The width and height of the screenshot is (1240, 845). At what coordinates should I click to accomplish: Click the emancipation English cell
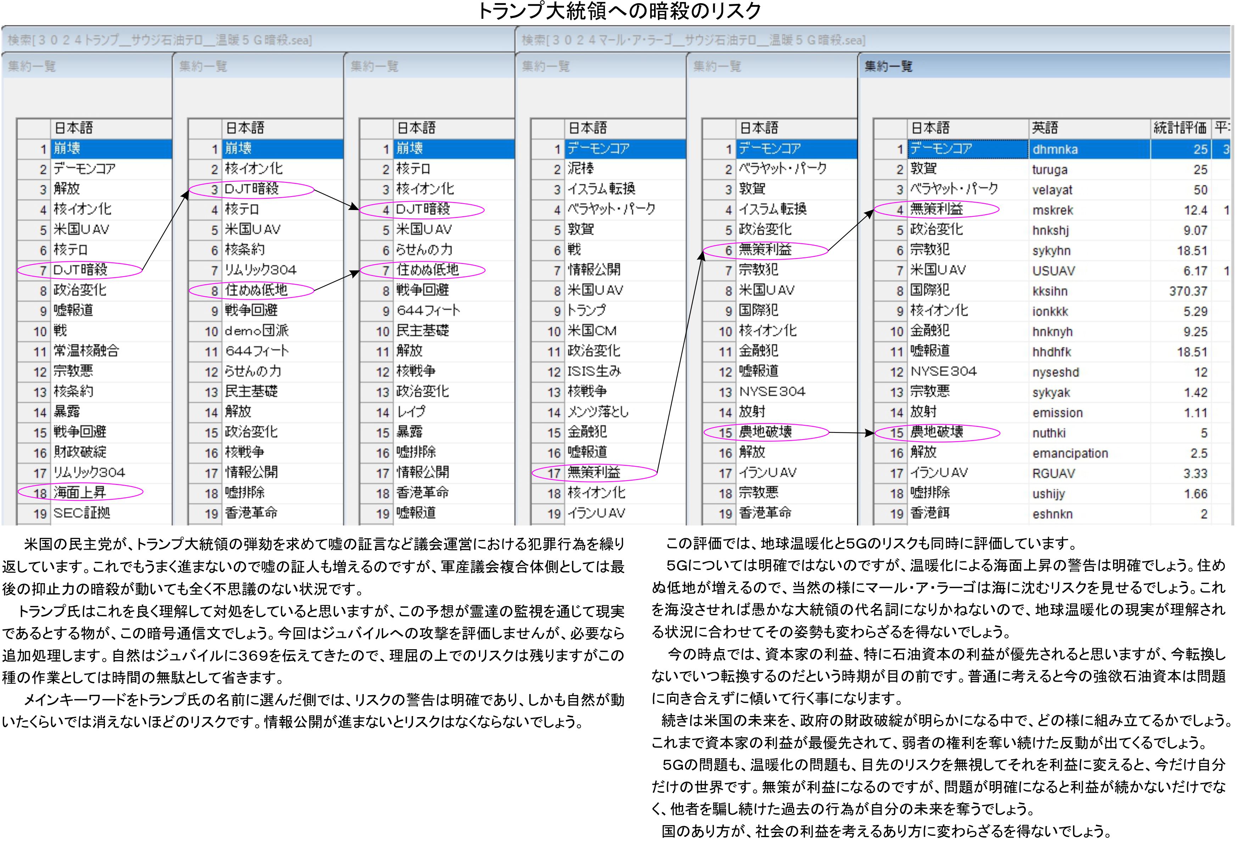[1070, 453]
